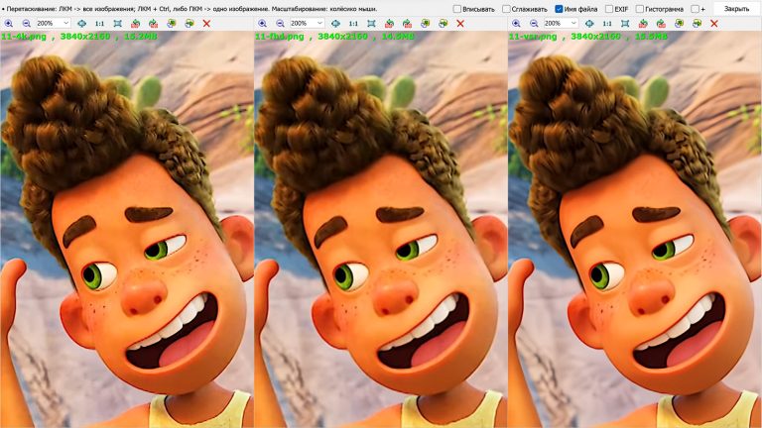Remove 11-4k.png with the red X
Viewport: 762px width, 428px height.
pos(206,24)
